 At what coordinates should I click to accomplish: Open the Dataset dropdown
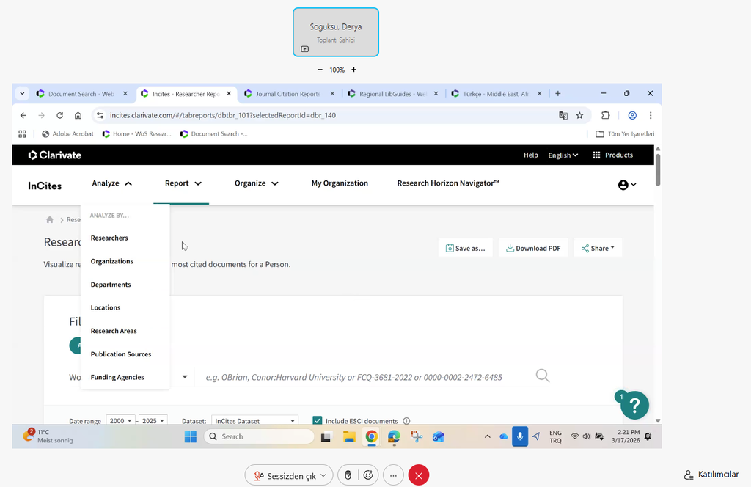[x=254, y=421]
